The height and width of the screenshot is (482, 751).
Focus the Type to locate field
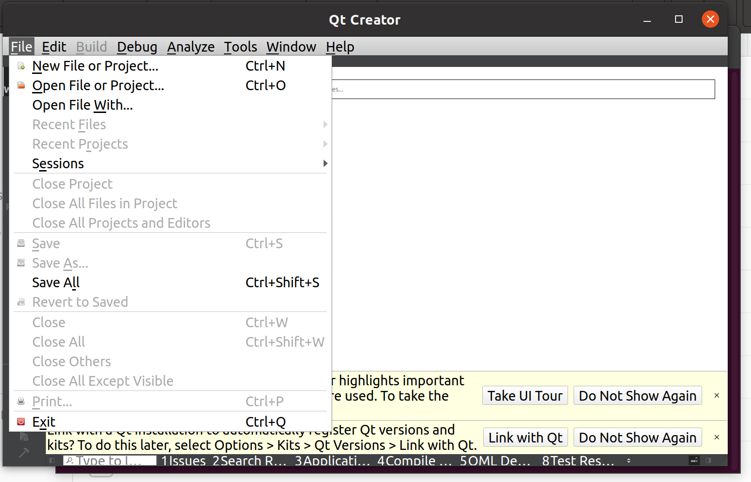[x=110, y=461]
